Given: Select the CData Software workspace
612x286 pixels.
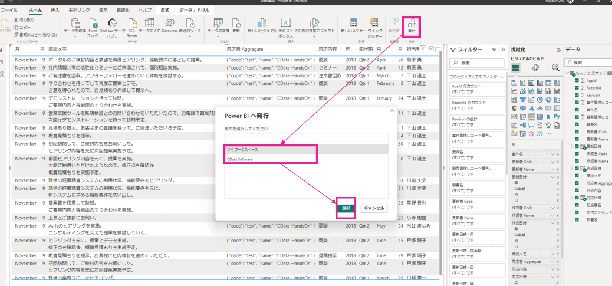Looking at the screenshot, I should pos(307,159).
